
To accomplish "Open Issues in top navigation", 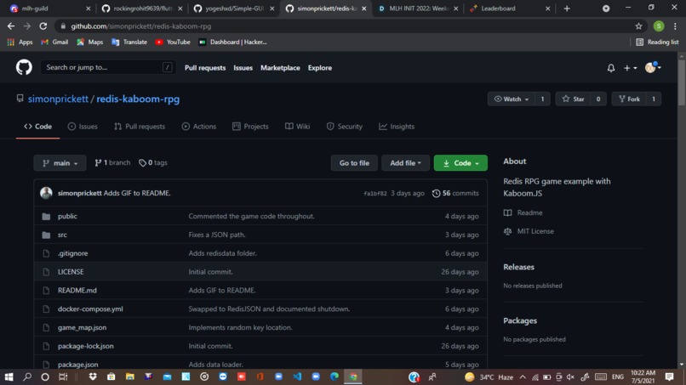I will pyautogui.click(x=243, y=68).
